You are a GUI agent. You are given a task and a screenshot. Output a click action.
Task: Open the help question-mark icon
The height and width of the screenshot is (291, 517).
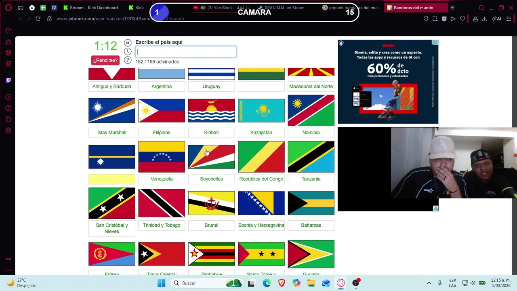pyautogui.click(x=128, y=60)
